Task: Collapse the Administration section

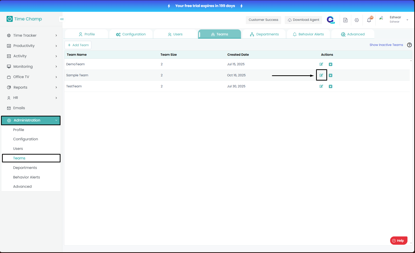Action: pyautogui.click(x=31, y=120)
